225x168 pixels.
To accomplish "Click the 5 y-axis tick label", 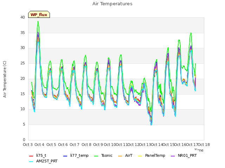I will (x=24, y=125).
